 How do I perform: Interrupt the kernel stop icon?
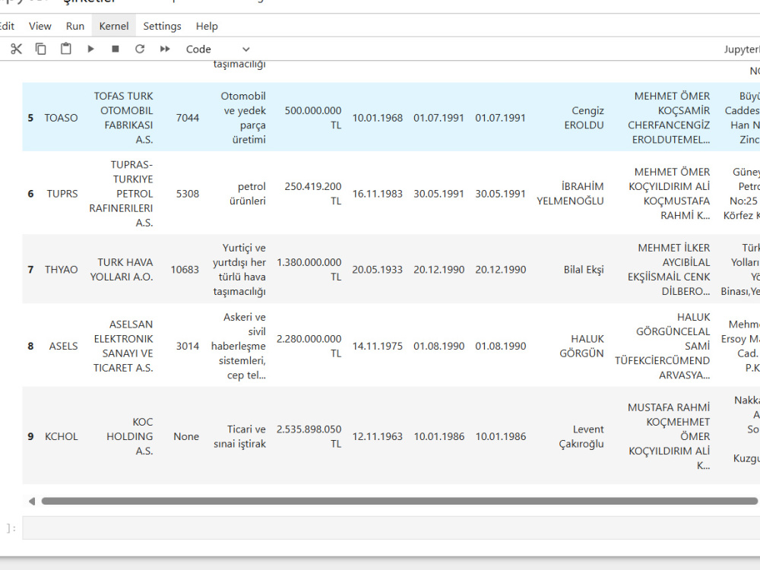[116, 49]
